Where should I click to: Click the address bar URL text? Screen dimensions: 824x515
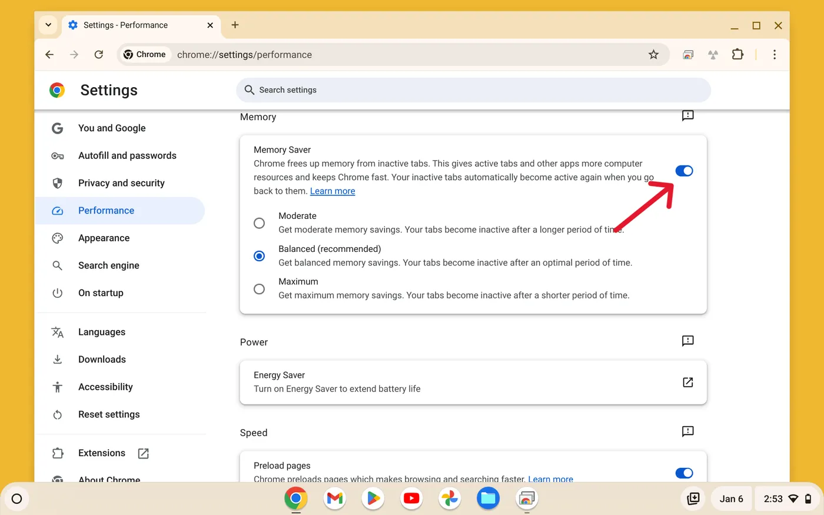point(244,55)
